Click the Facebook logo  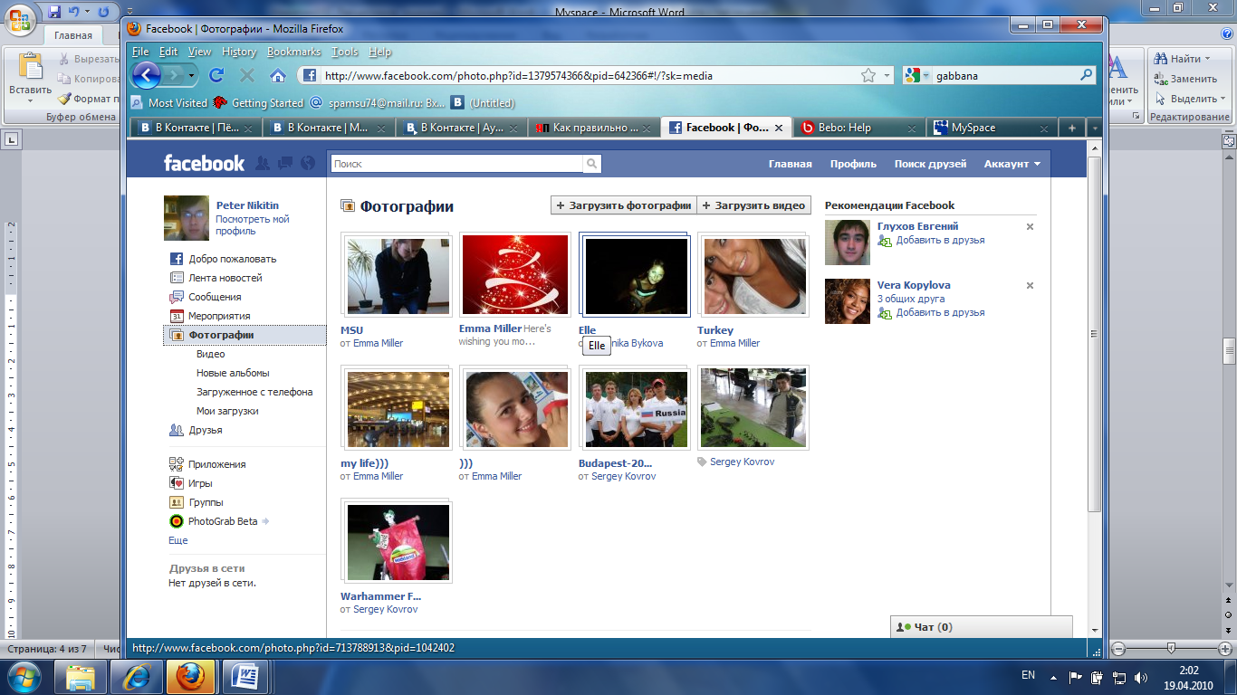click(x=204, y=163)
